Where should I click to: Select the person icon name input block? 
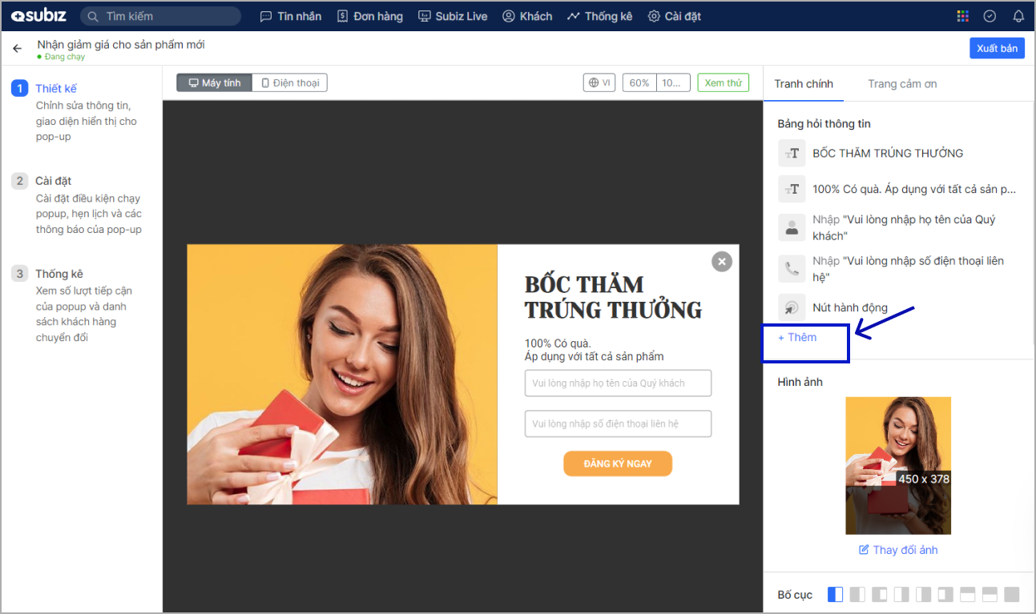(792, 227)
